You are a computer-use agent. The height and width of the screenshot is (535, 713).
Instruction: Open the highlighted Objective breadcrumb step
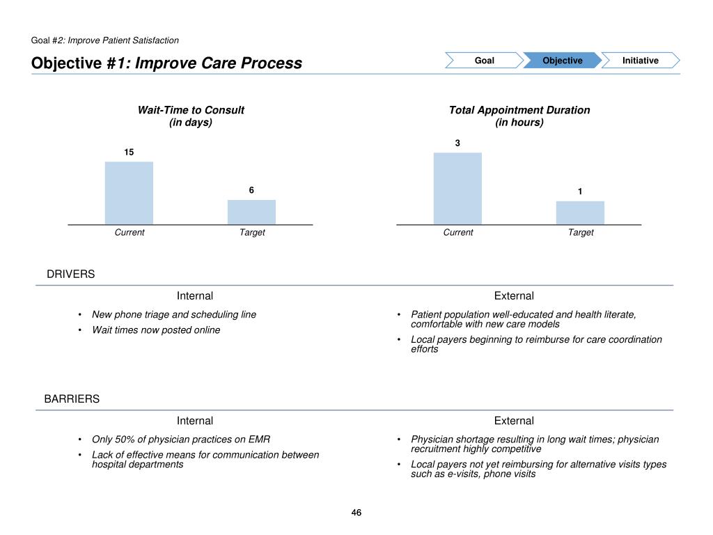(x=562, y=61)
